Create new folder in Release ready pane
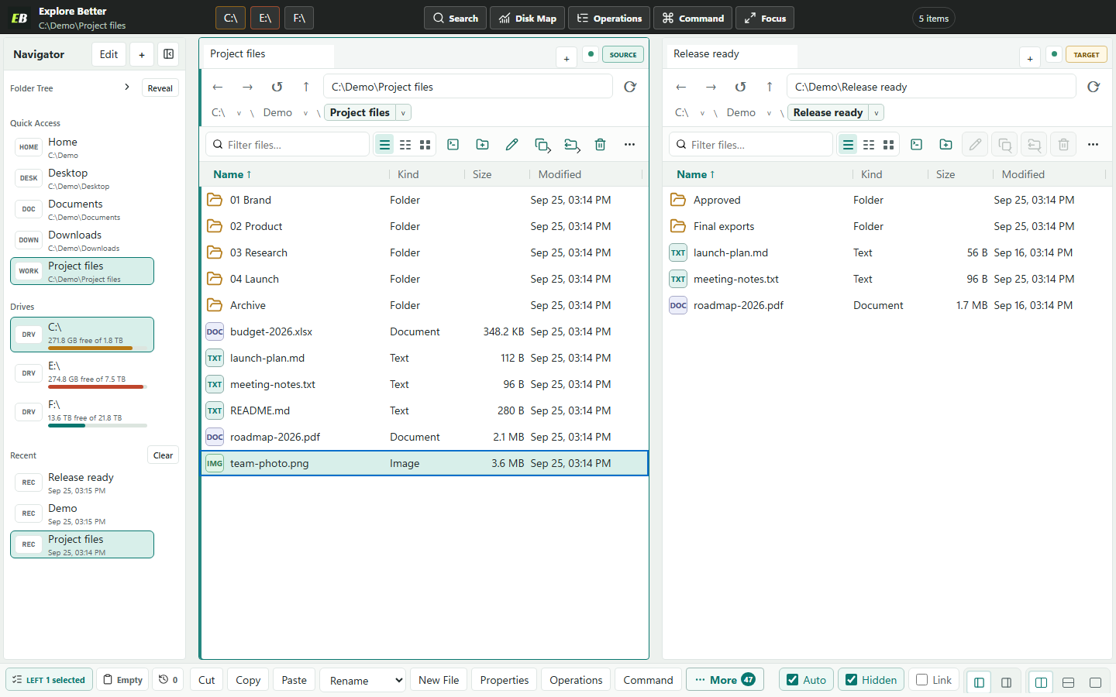The height and width of the screenshot is (697, 1116). (x=945, y=145)
